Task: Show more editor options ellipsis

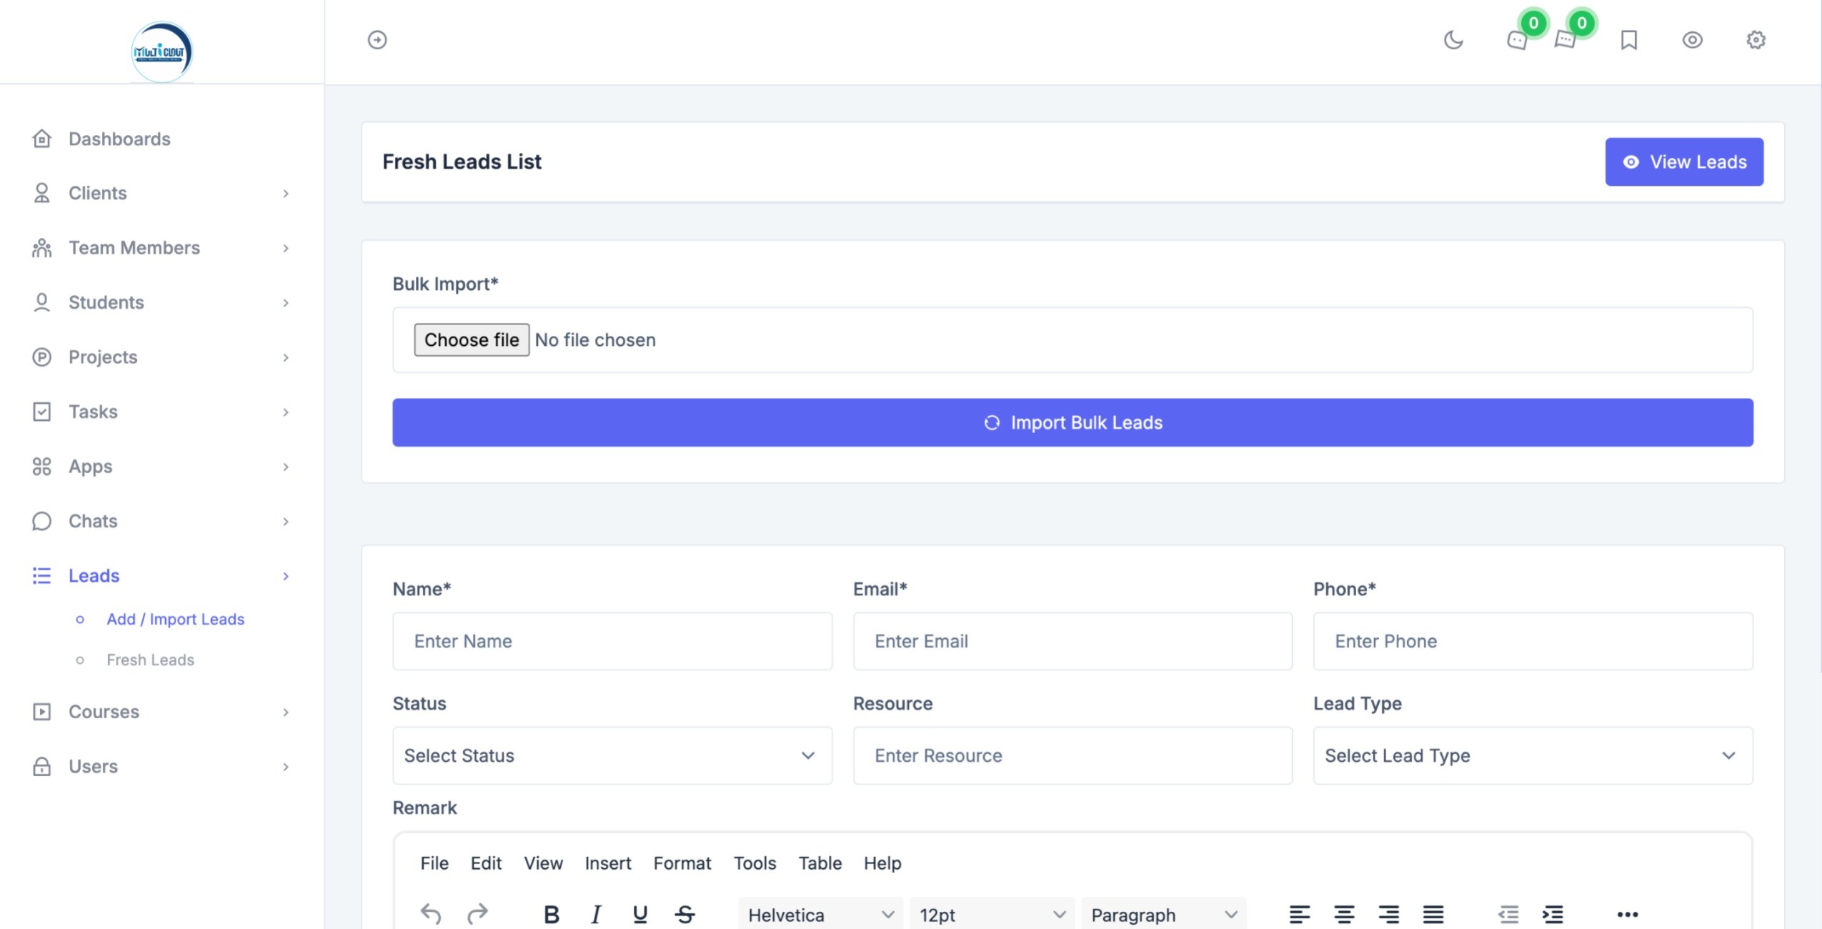Action: [x=1627, y=914]
